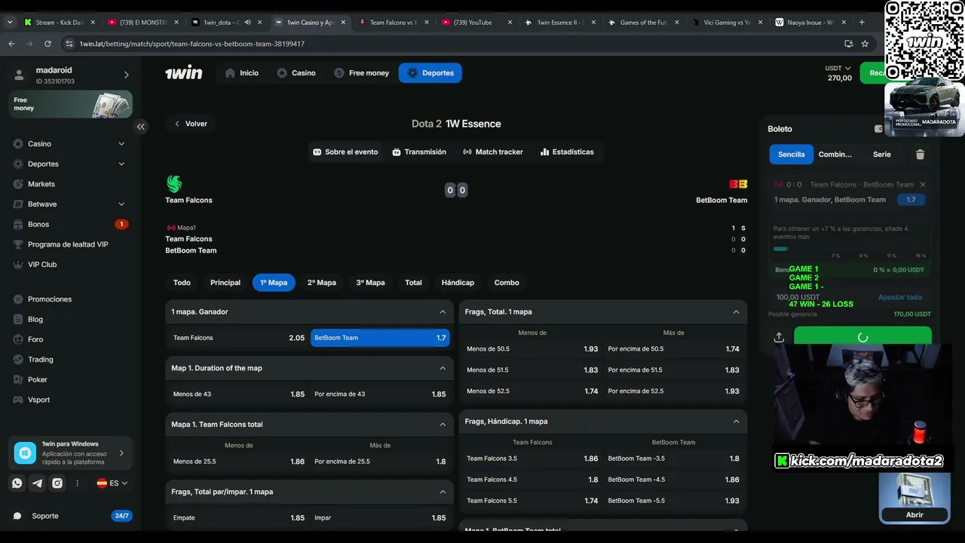Click 'Apostar todo' in bet slip
Viewport: 965px width, 543px height.
point(900,297)
